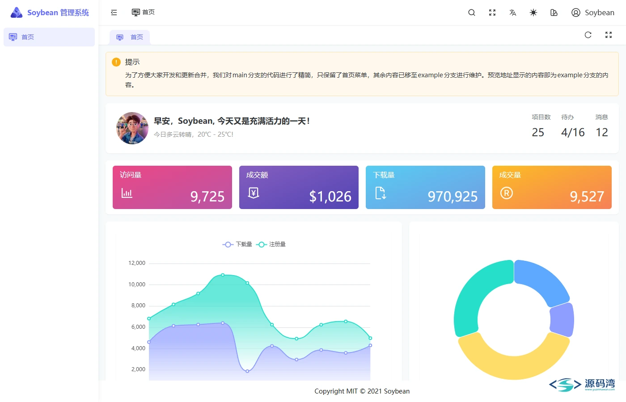Open the 成交额 statistics card
Viewport: 626px width, 402px height.
point(299,187)
